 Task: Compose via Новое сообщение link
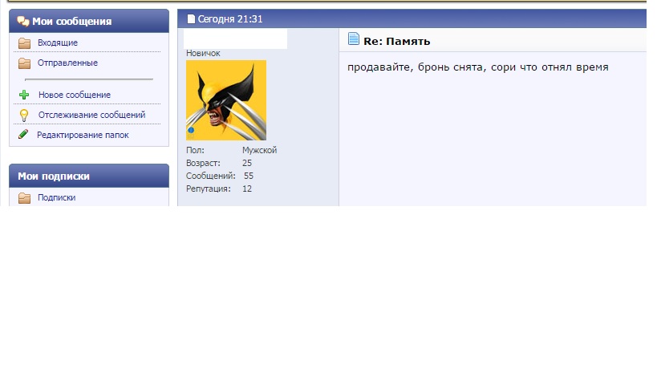coord(74,95)
